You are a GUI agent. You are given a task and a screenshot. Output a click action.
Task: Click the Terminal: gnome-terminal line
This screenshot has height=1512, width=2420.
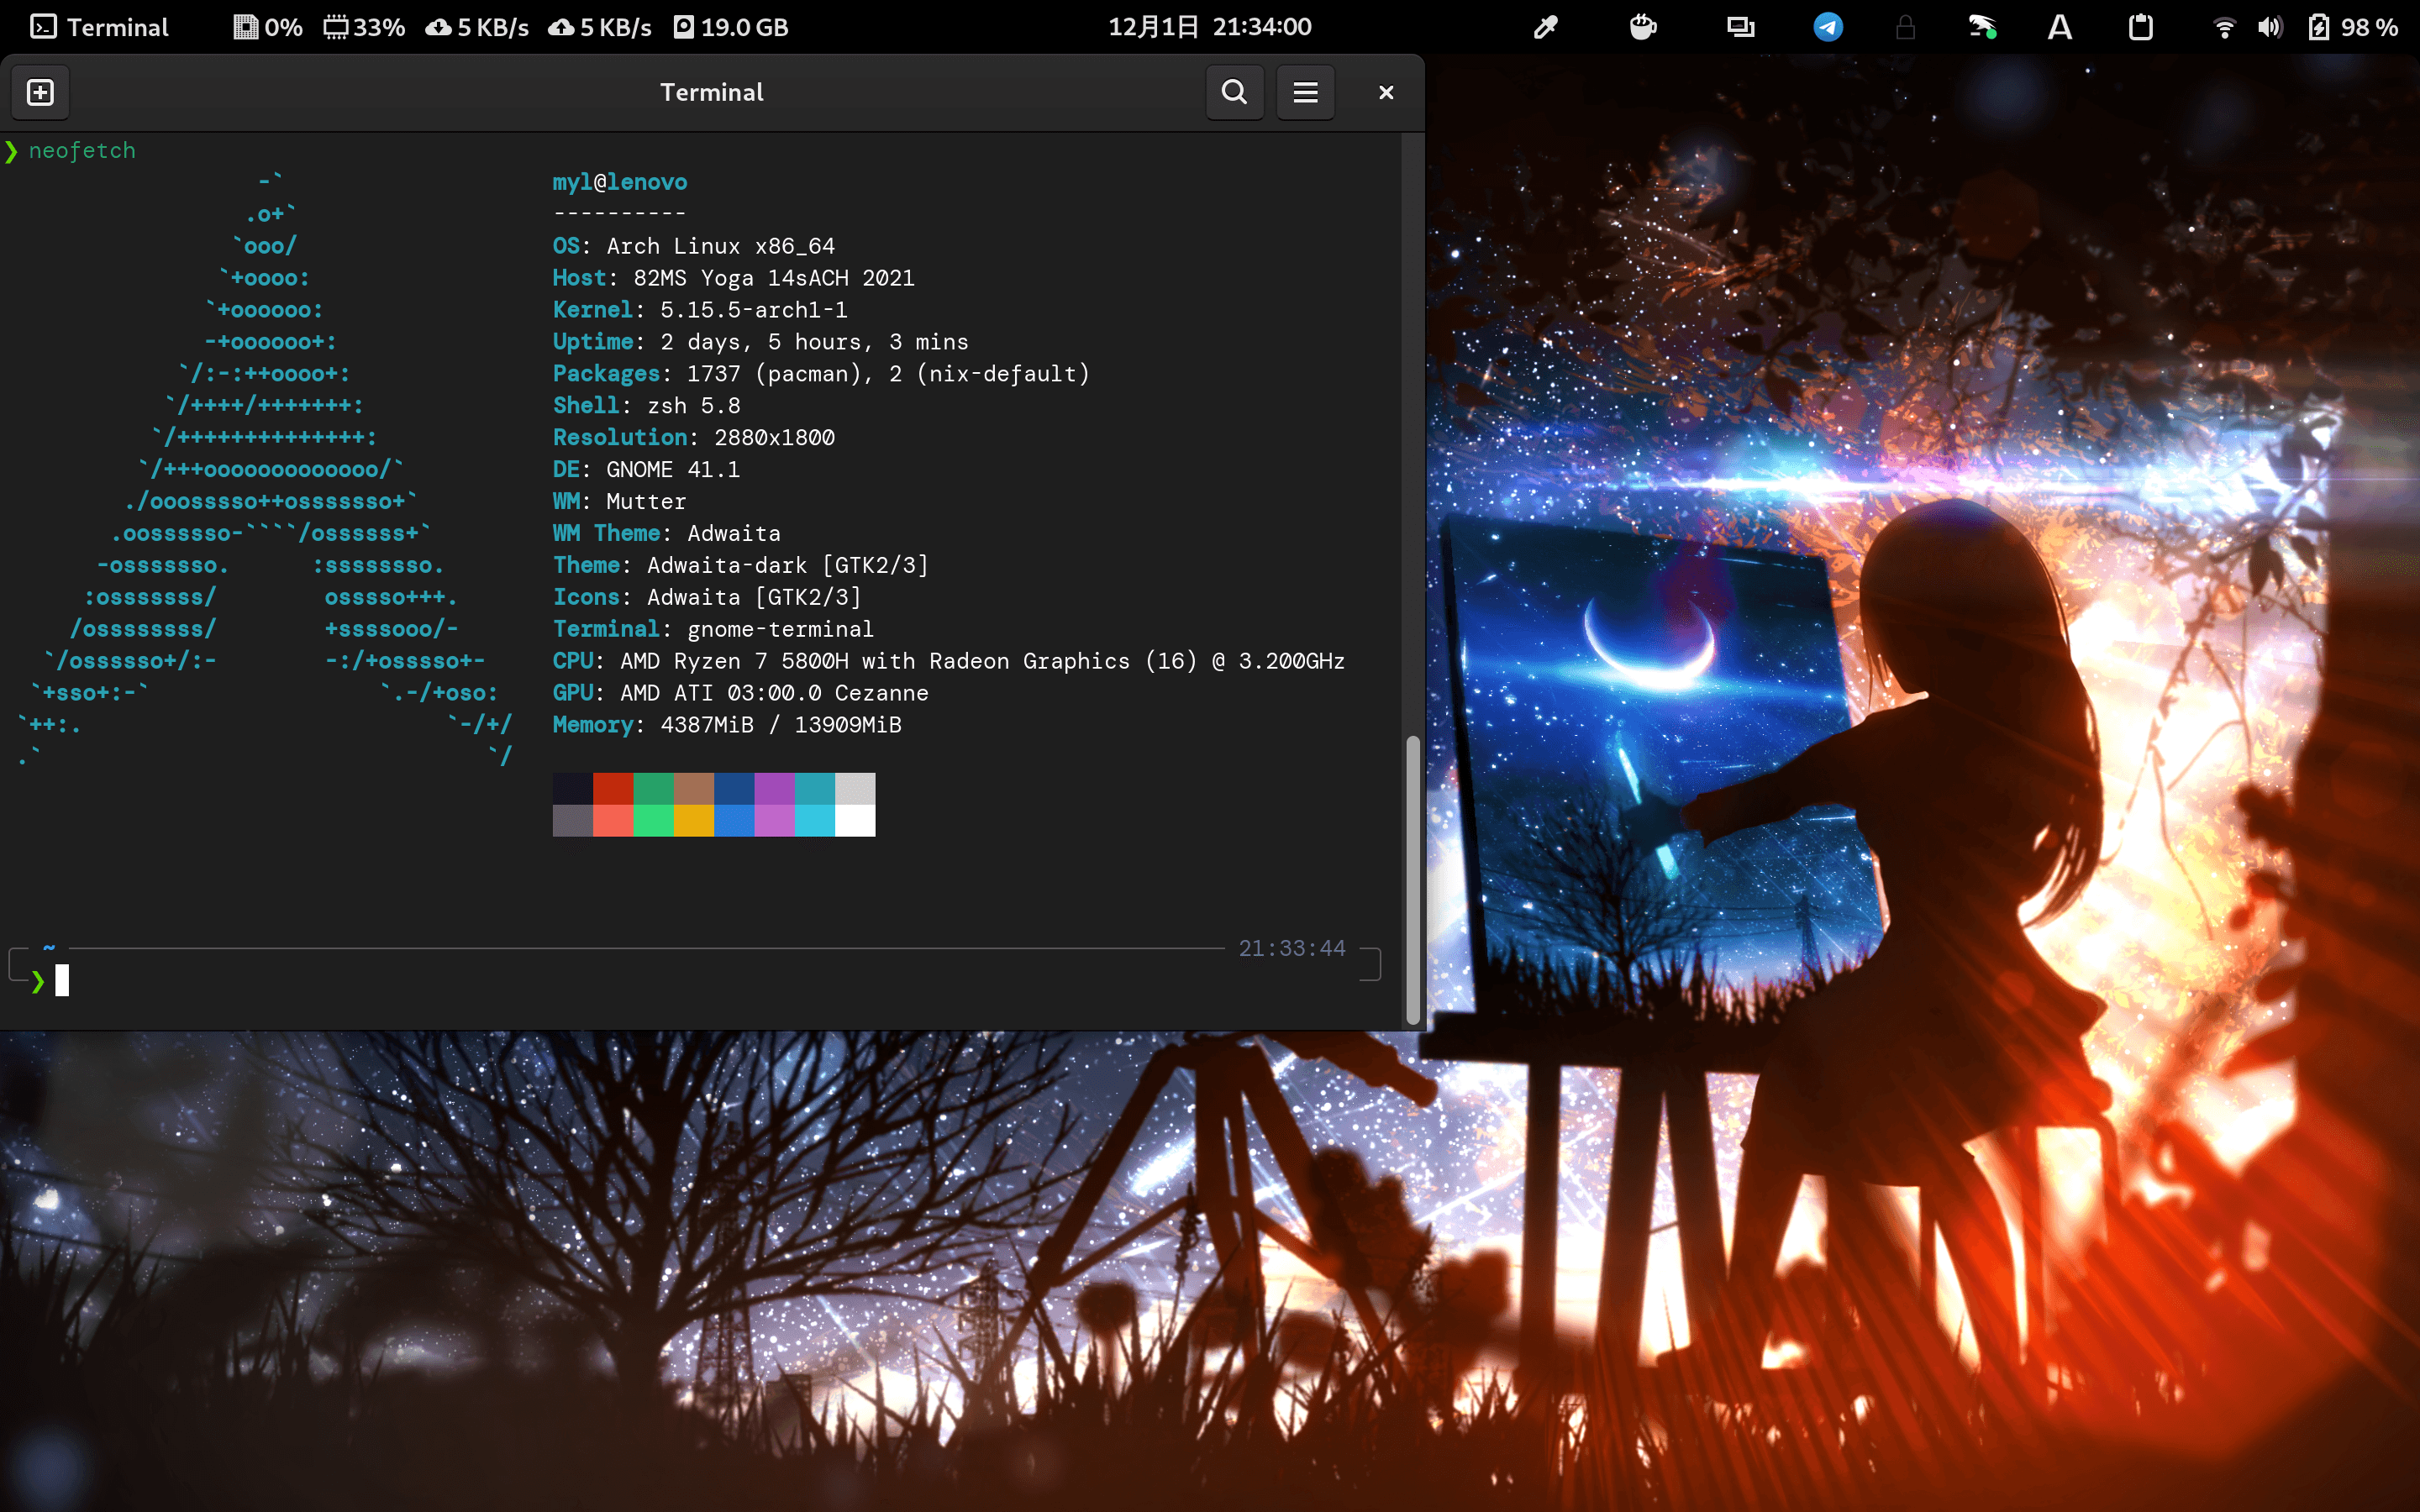714,630
